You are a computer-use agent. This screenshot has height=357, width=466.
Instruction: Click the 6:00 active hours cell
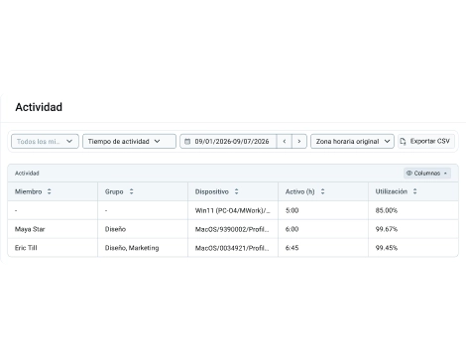click(323, 229)
